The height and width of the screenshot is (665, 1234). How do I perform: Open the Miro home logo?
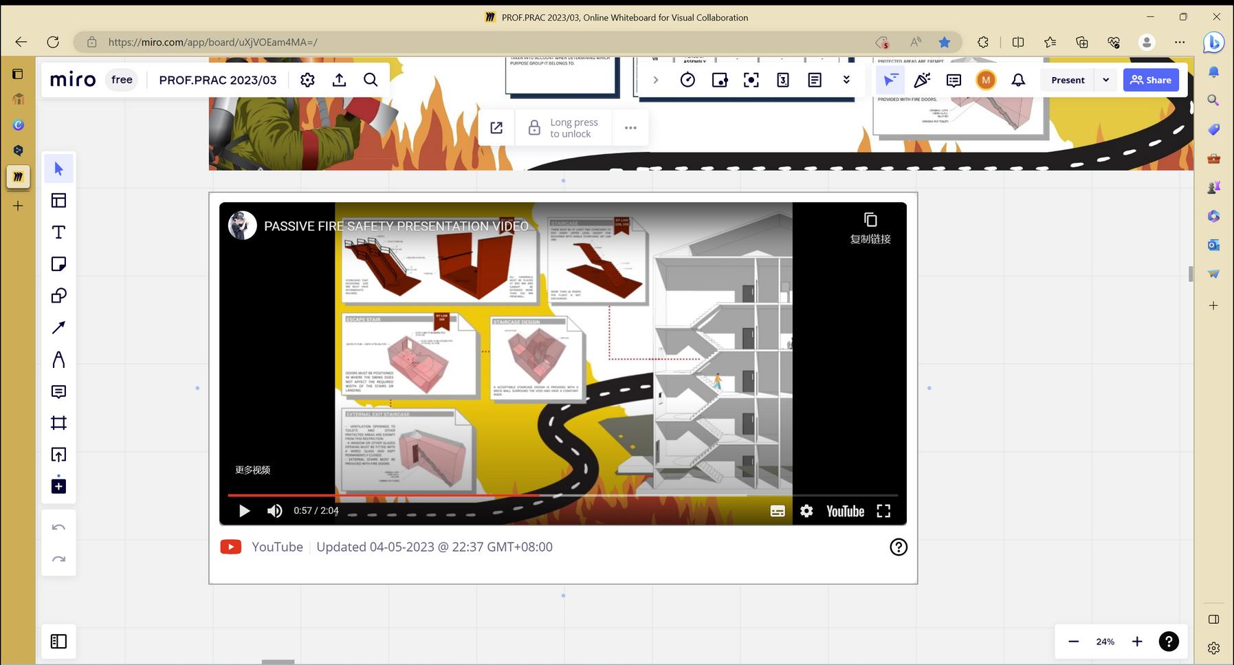tap(73, 80)
